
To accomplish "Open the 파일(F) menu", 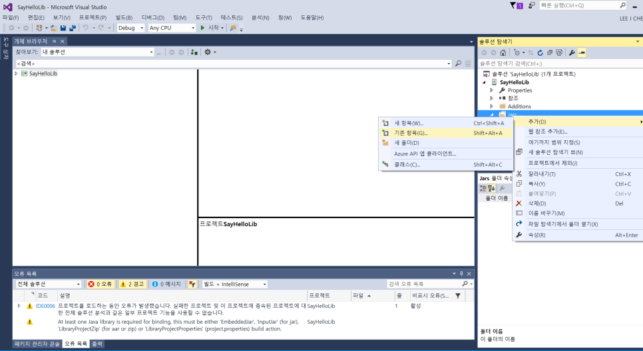I will (x=11, y=17).
